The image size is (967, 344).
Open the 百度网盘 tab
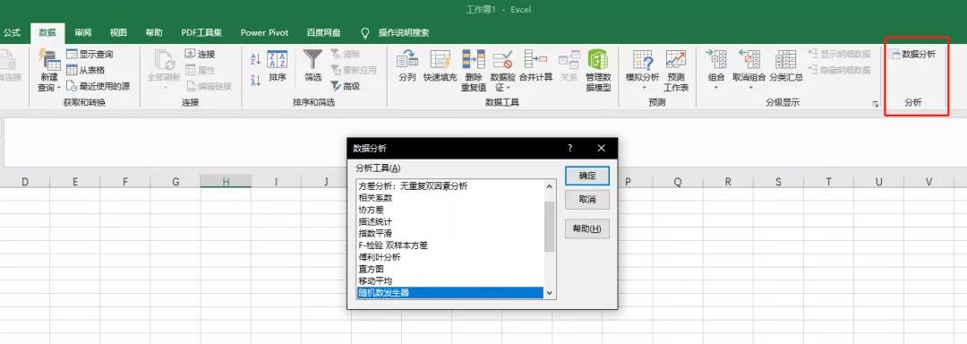tap(324, 32)
